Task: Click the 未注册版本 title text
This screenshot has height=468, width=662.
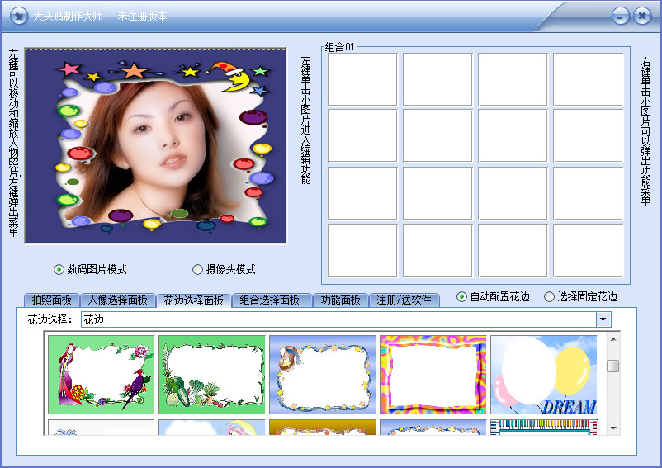Action: (142, 16)
